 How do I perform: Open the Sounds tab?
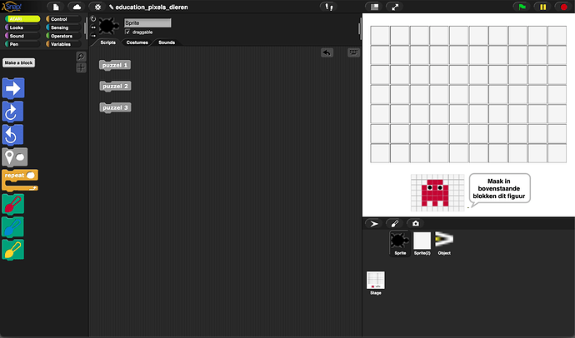point(167,42)
